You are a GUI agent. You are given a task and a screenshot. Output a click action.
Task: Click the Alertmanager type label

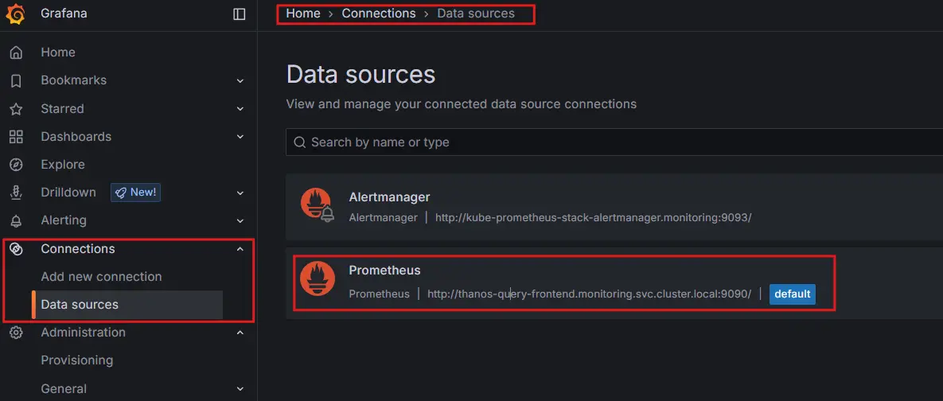coord(383,218)
